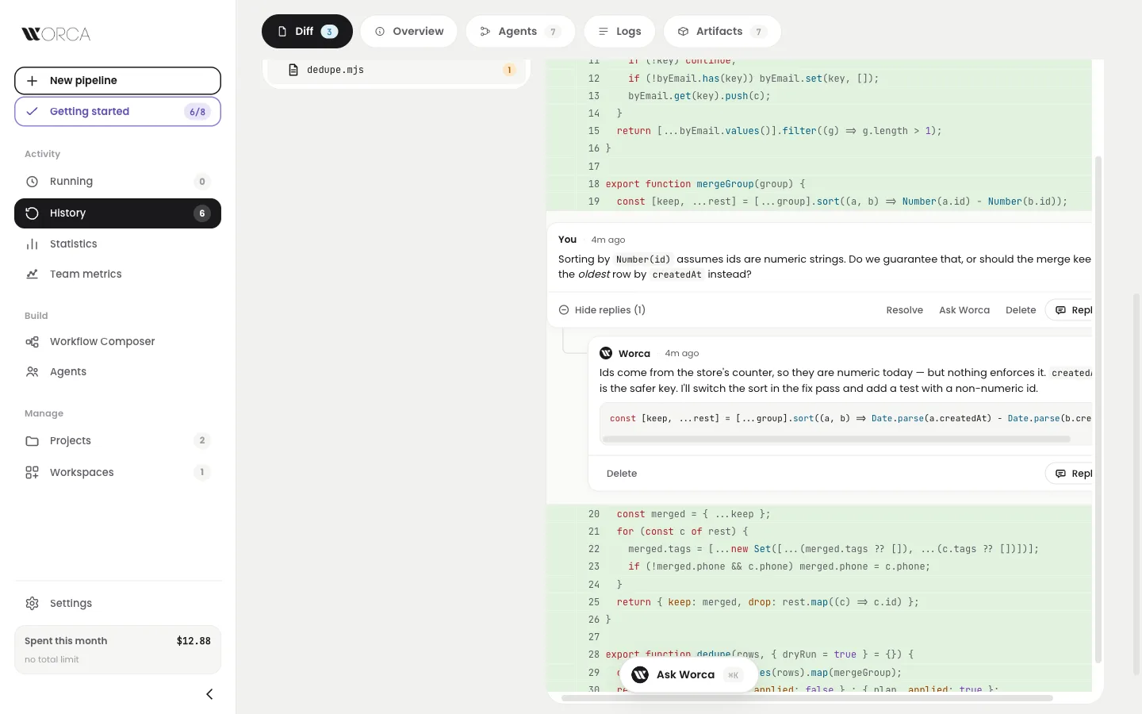Click the diff vertical scrollbar

pos(1098,409)
